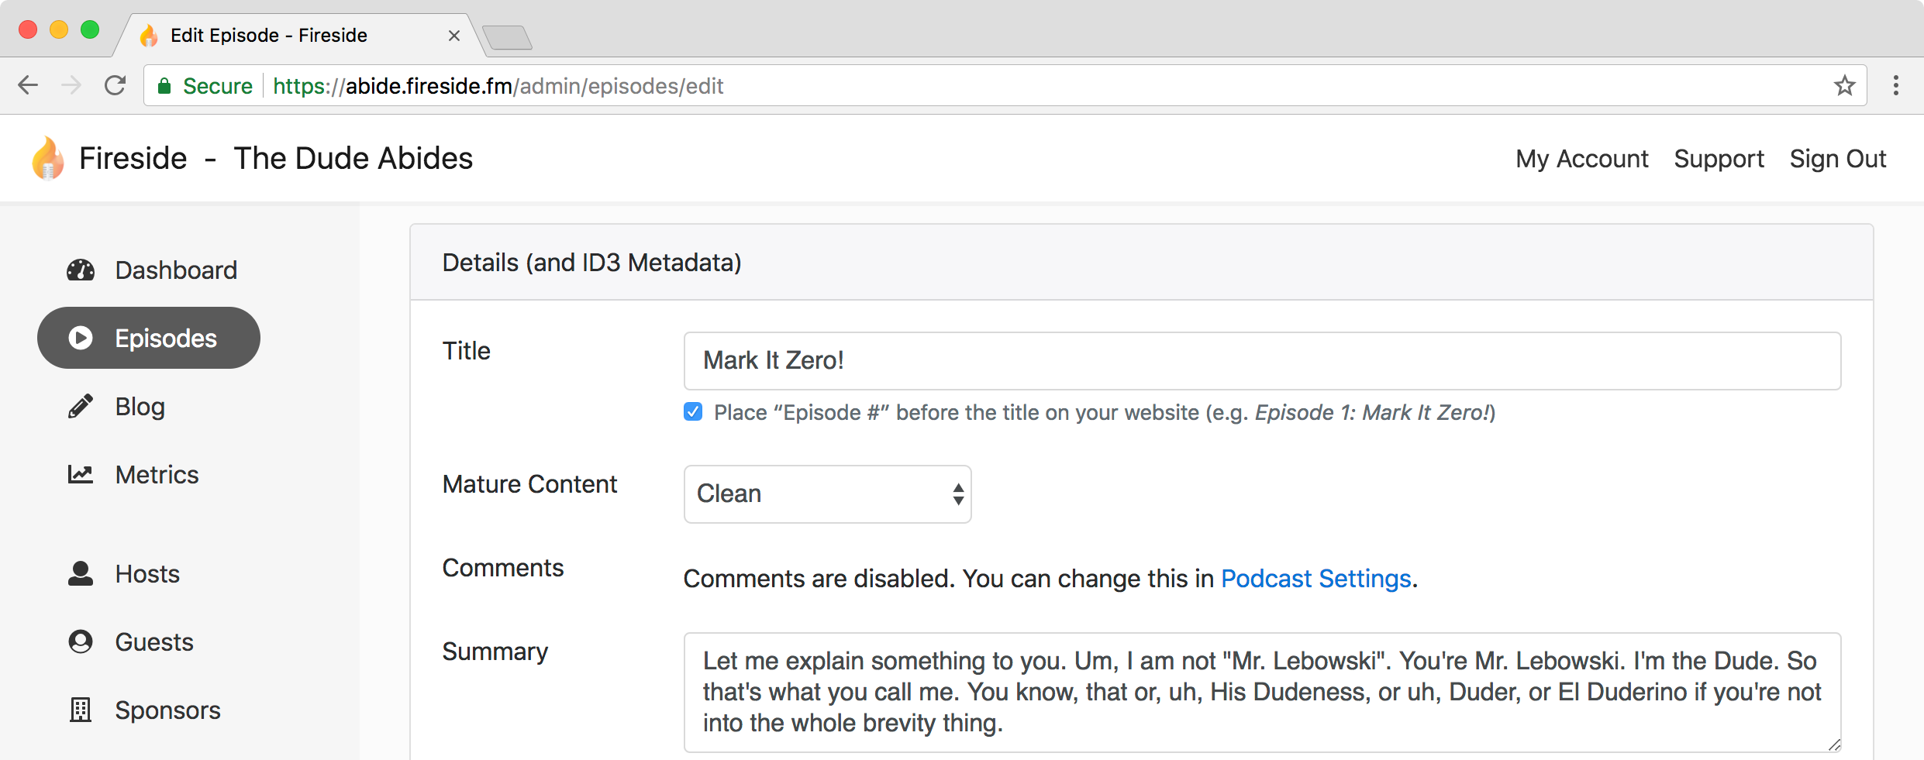Go to My Account

click(1581, 159)
